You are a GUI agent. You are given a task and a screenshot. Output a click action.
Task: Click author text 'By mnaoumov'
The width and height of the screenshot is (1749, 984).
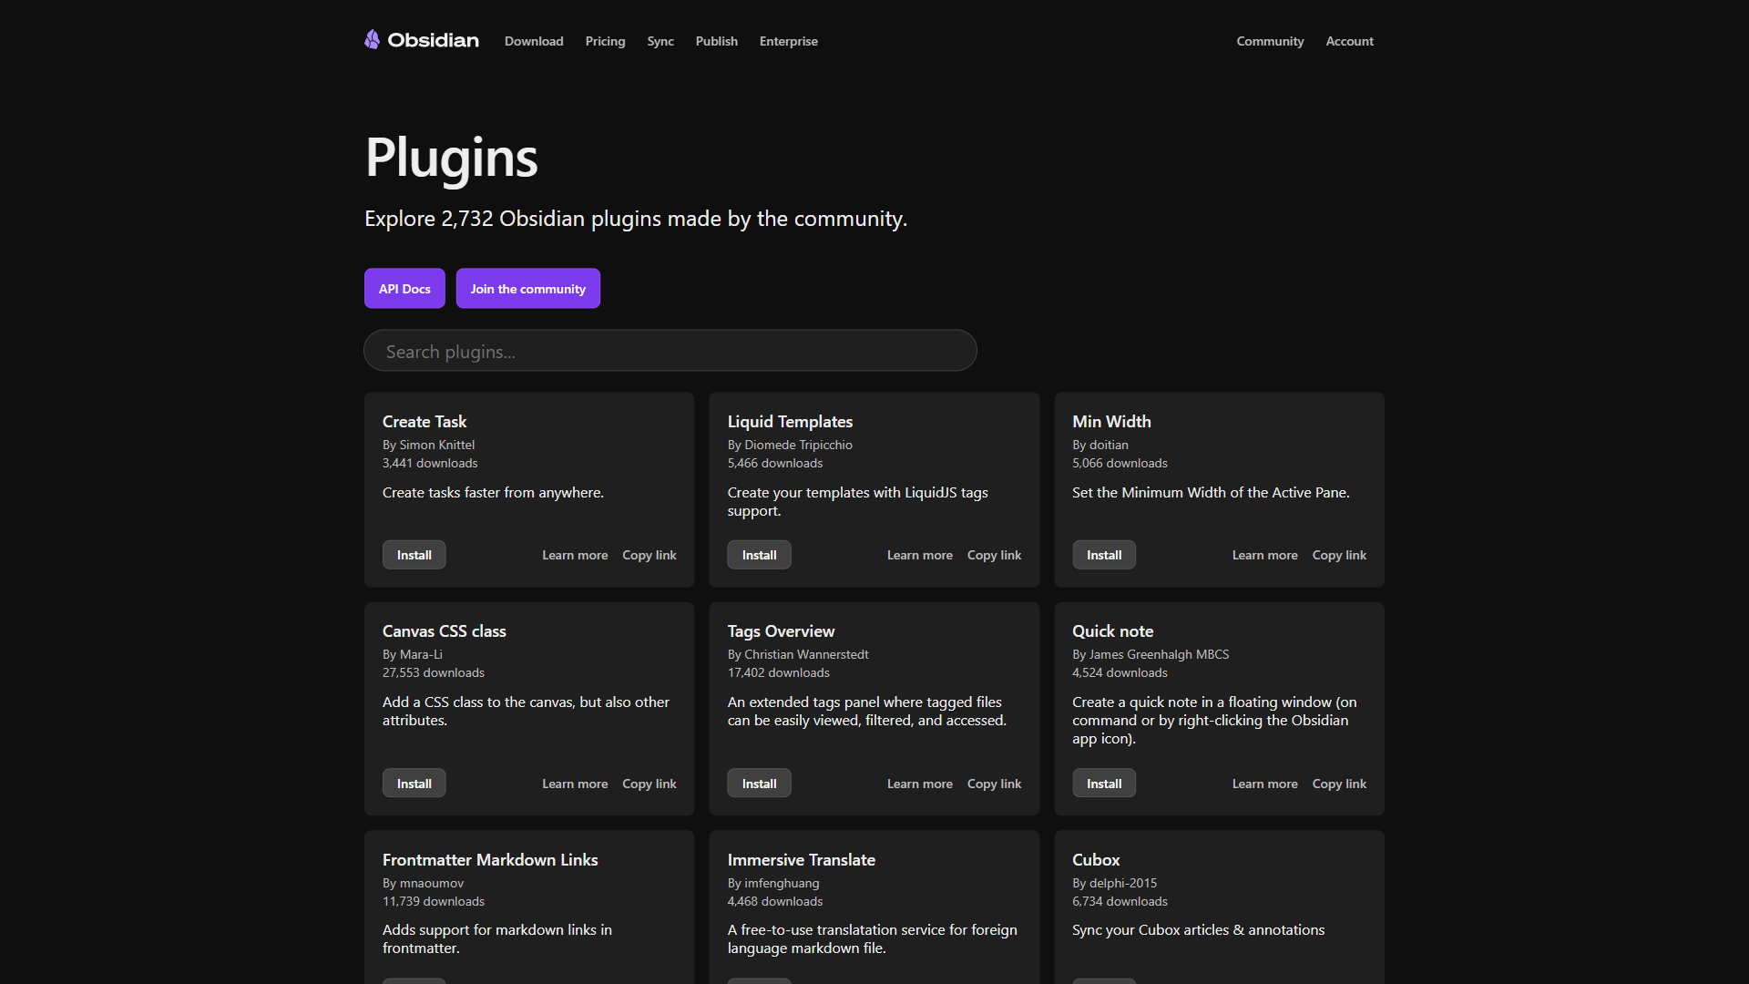pyautogui.click(x=423, y=883)
